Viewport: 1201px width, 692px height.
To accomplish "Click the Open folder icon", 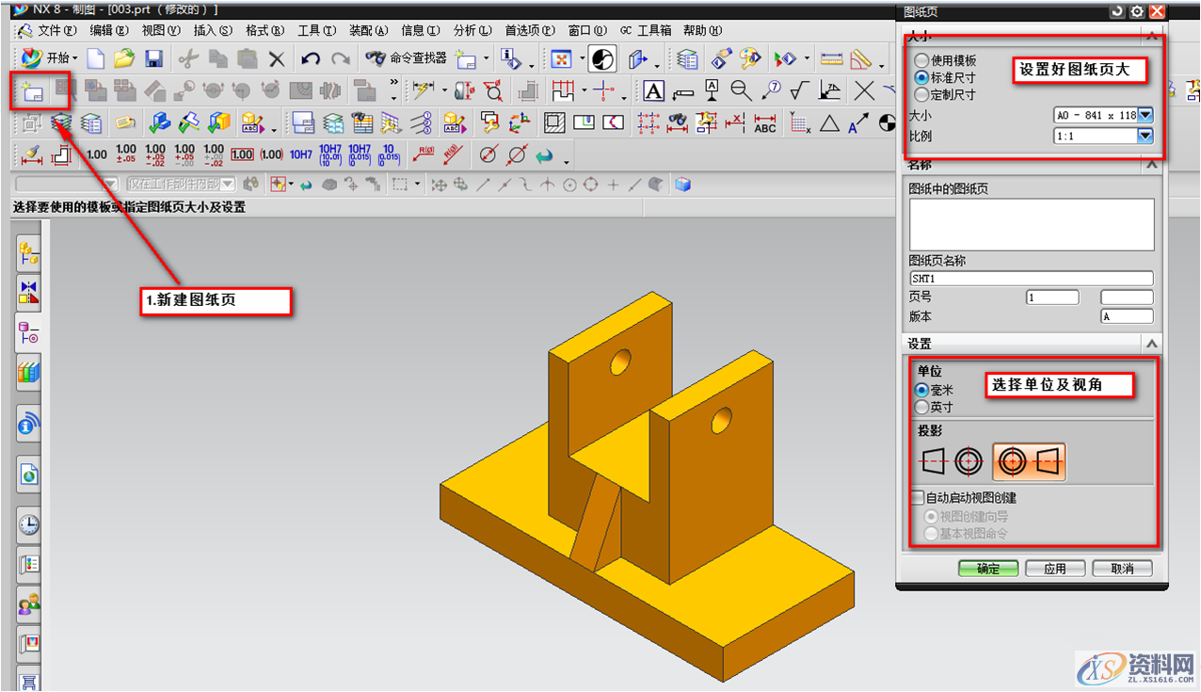I will point(124,59).
